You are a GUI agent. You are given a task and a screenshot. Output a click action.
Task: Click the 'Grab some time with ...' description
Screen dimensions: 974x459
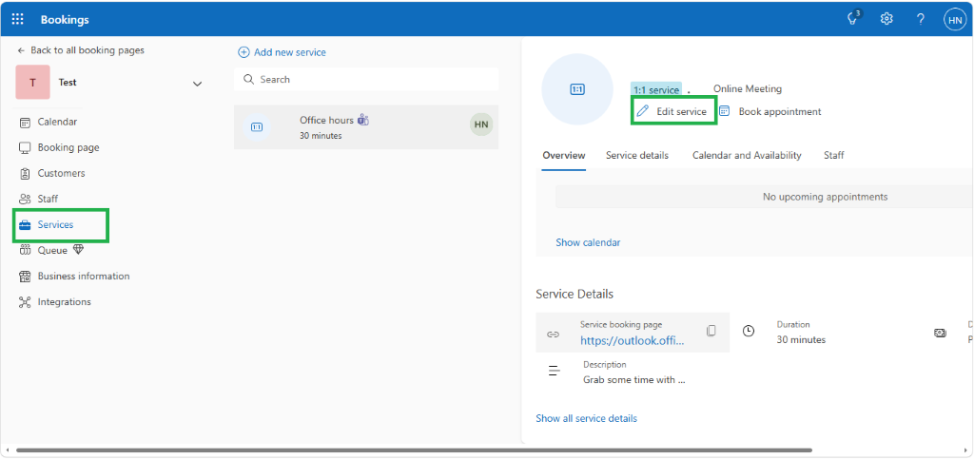(x=634, y=380)
